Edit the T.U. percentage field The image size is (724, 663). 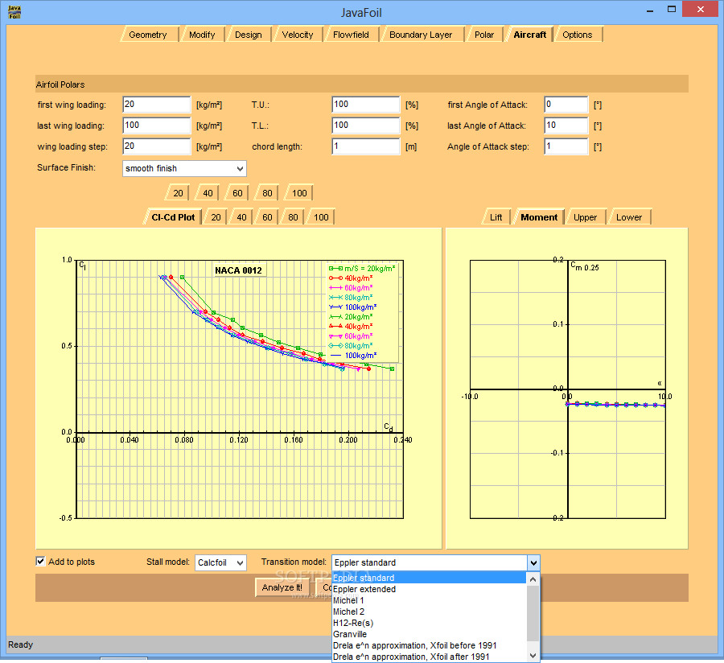(366, 105)
